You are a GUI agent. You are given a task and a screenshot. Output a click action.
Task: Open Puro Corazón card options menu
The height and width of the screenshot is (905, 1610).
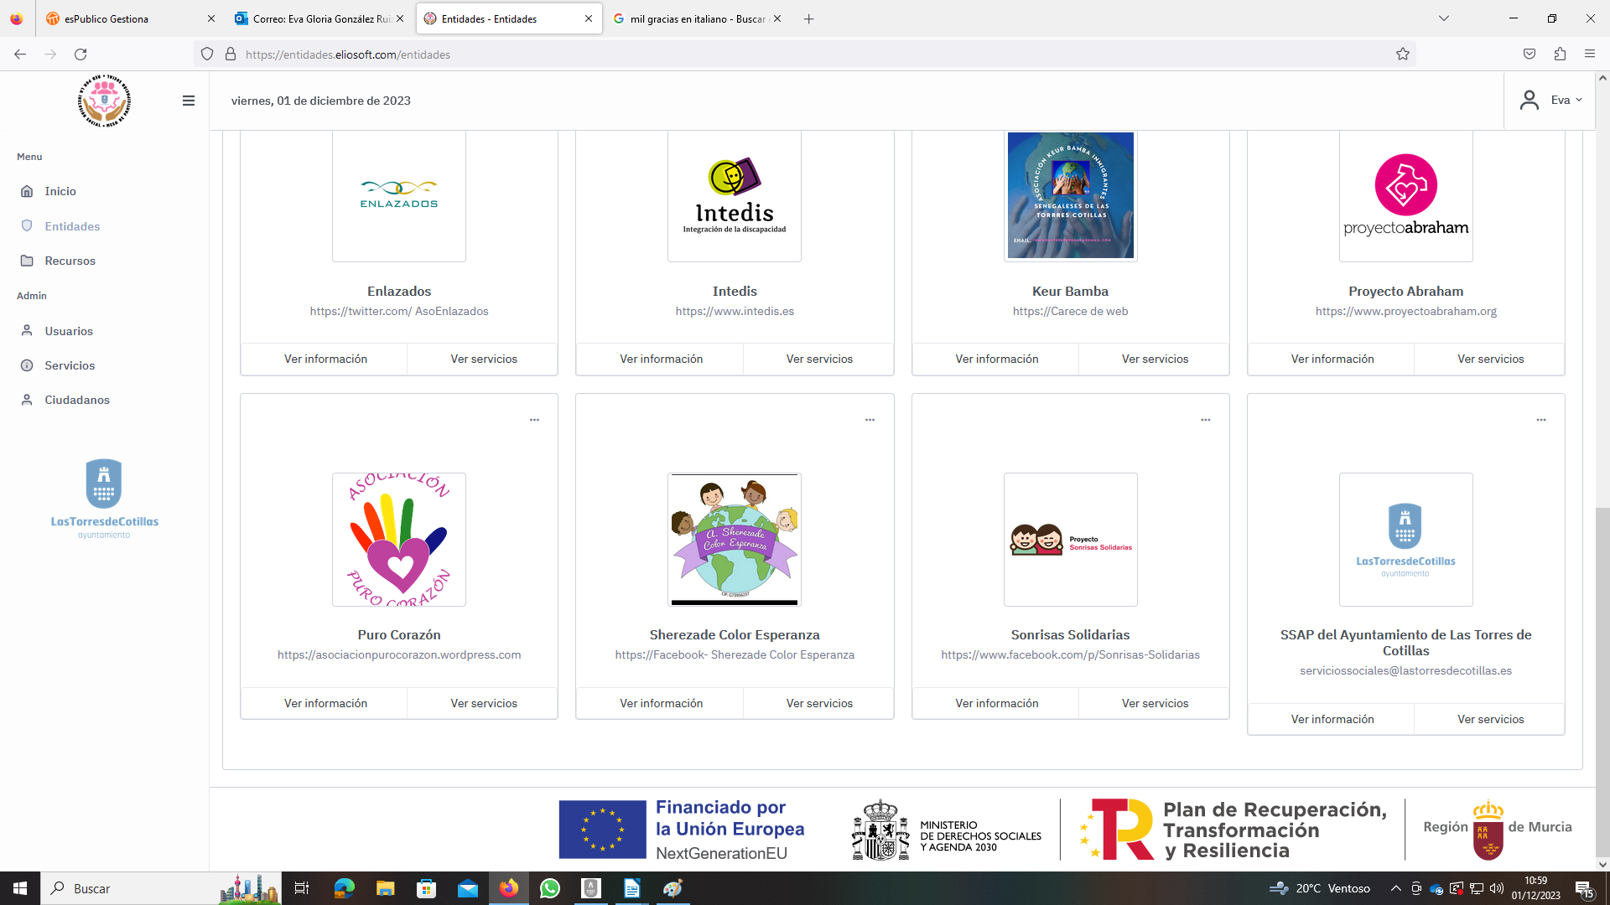point(534,420)
